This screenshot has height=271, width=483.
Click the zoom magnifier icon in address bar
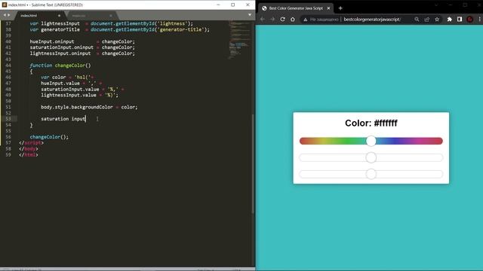point(417,19)
